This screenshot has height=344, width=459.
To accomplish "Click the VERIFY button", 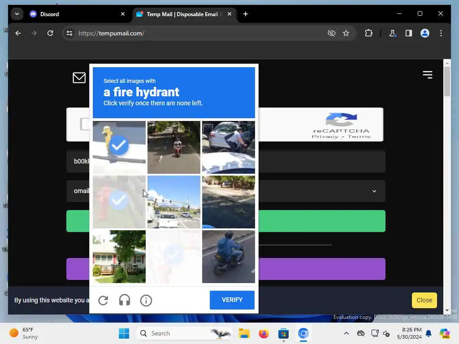I will 232,300.
